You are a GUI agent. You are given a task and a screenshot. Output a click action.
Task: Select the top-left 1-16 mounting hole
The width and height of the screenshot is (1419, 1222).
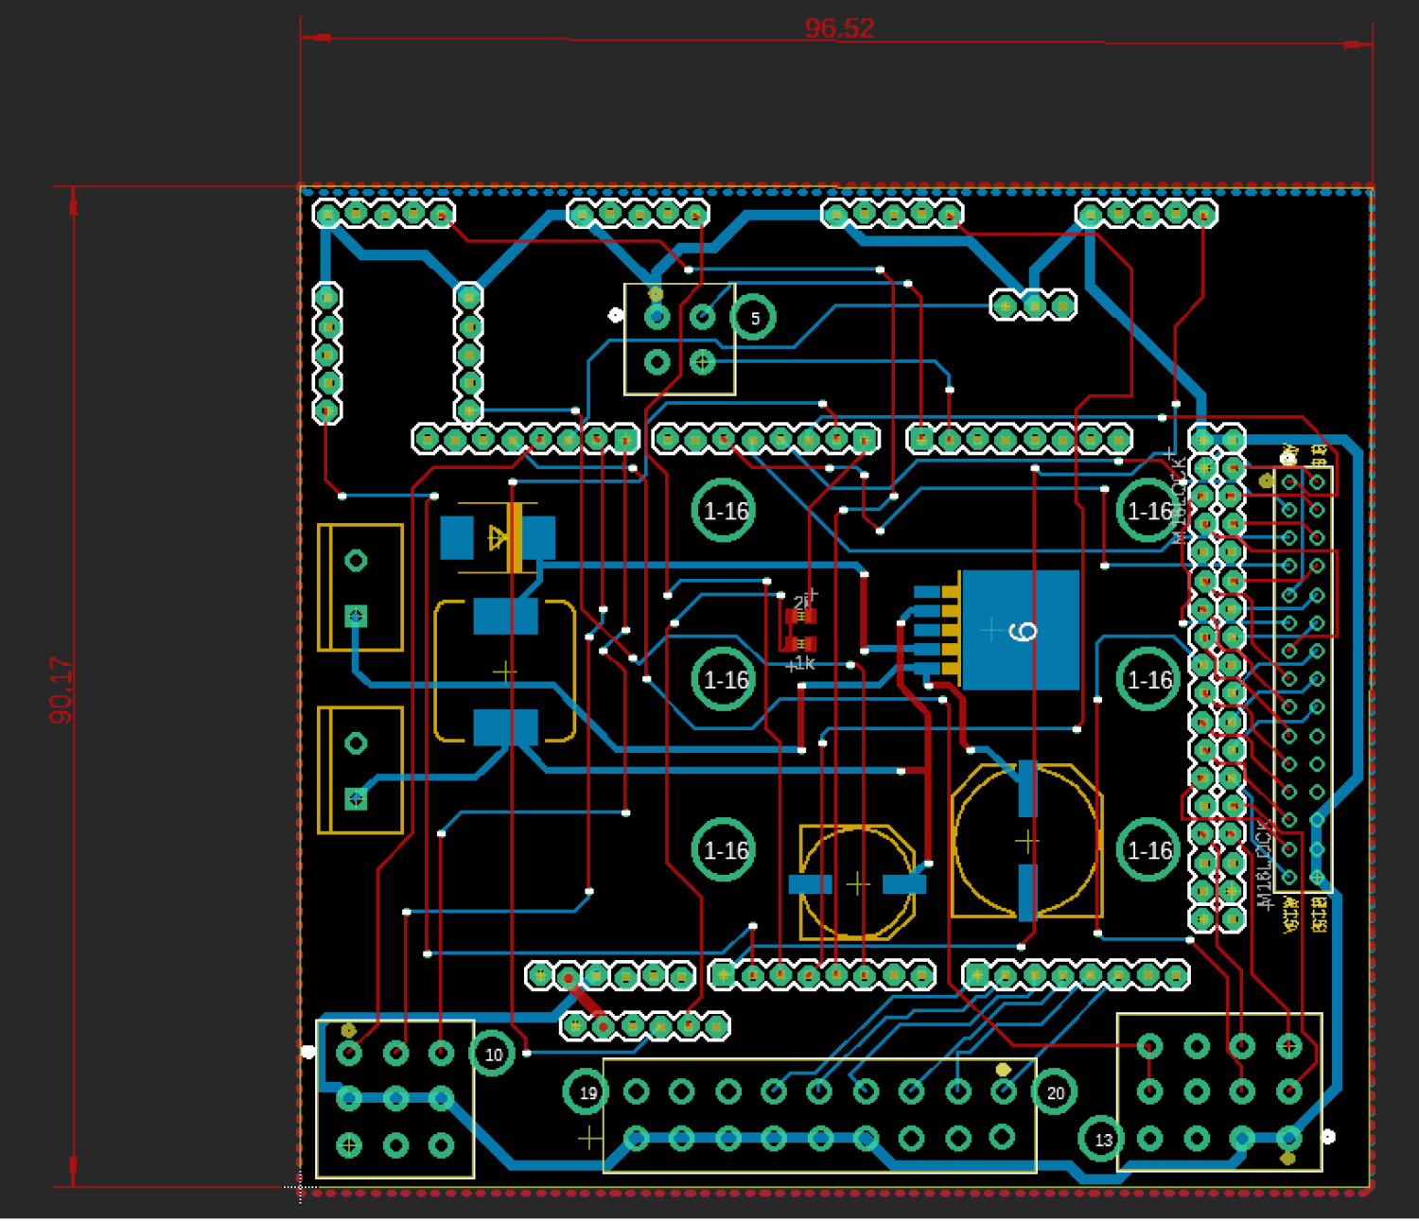(x=724, y=511)
